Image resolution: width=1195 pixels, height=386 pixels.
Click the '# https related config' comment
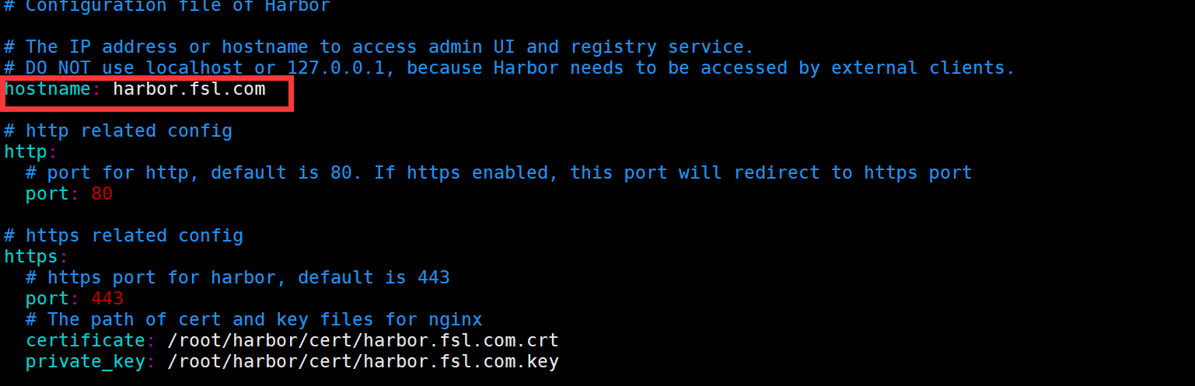pos(124,235)
